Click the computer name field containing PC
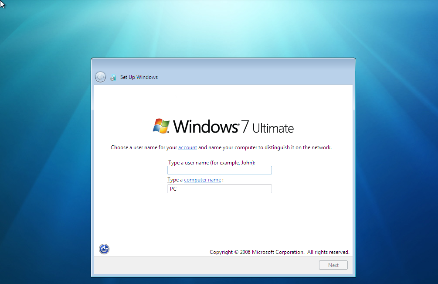Image resolution: width=438 pixels, height=284 pixels. [x=220, y=189]
